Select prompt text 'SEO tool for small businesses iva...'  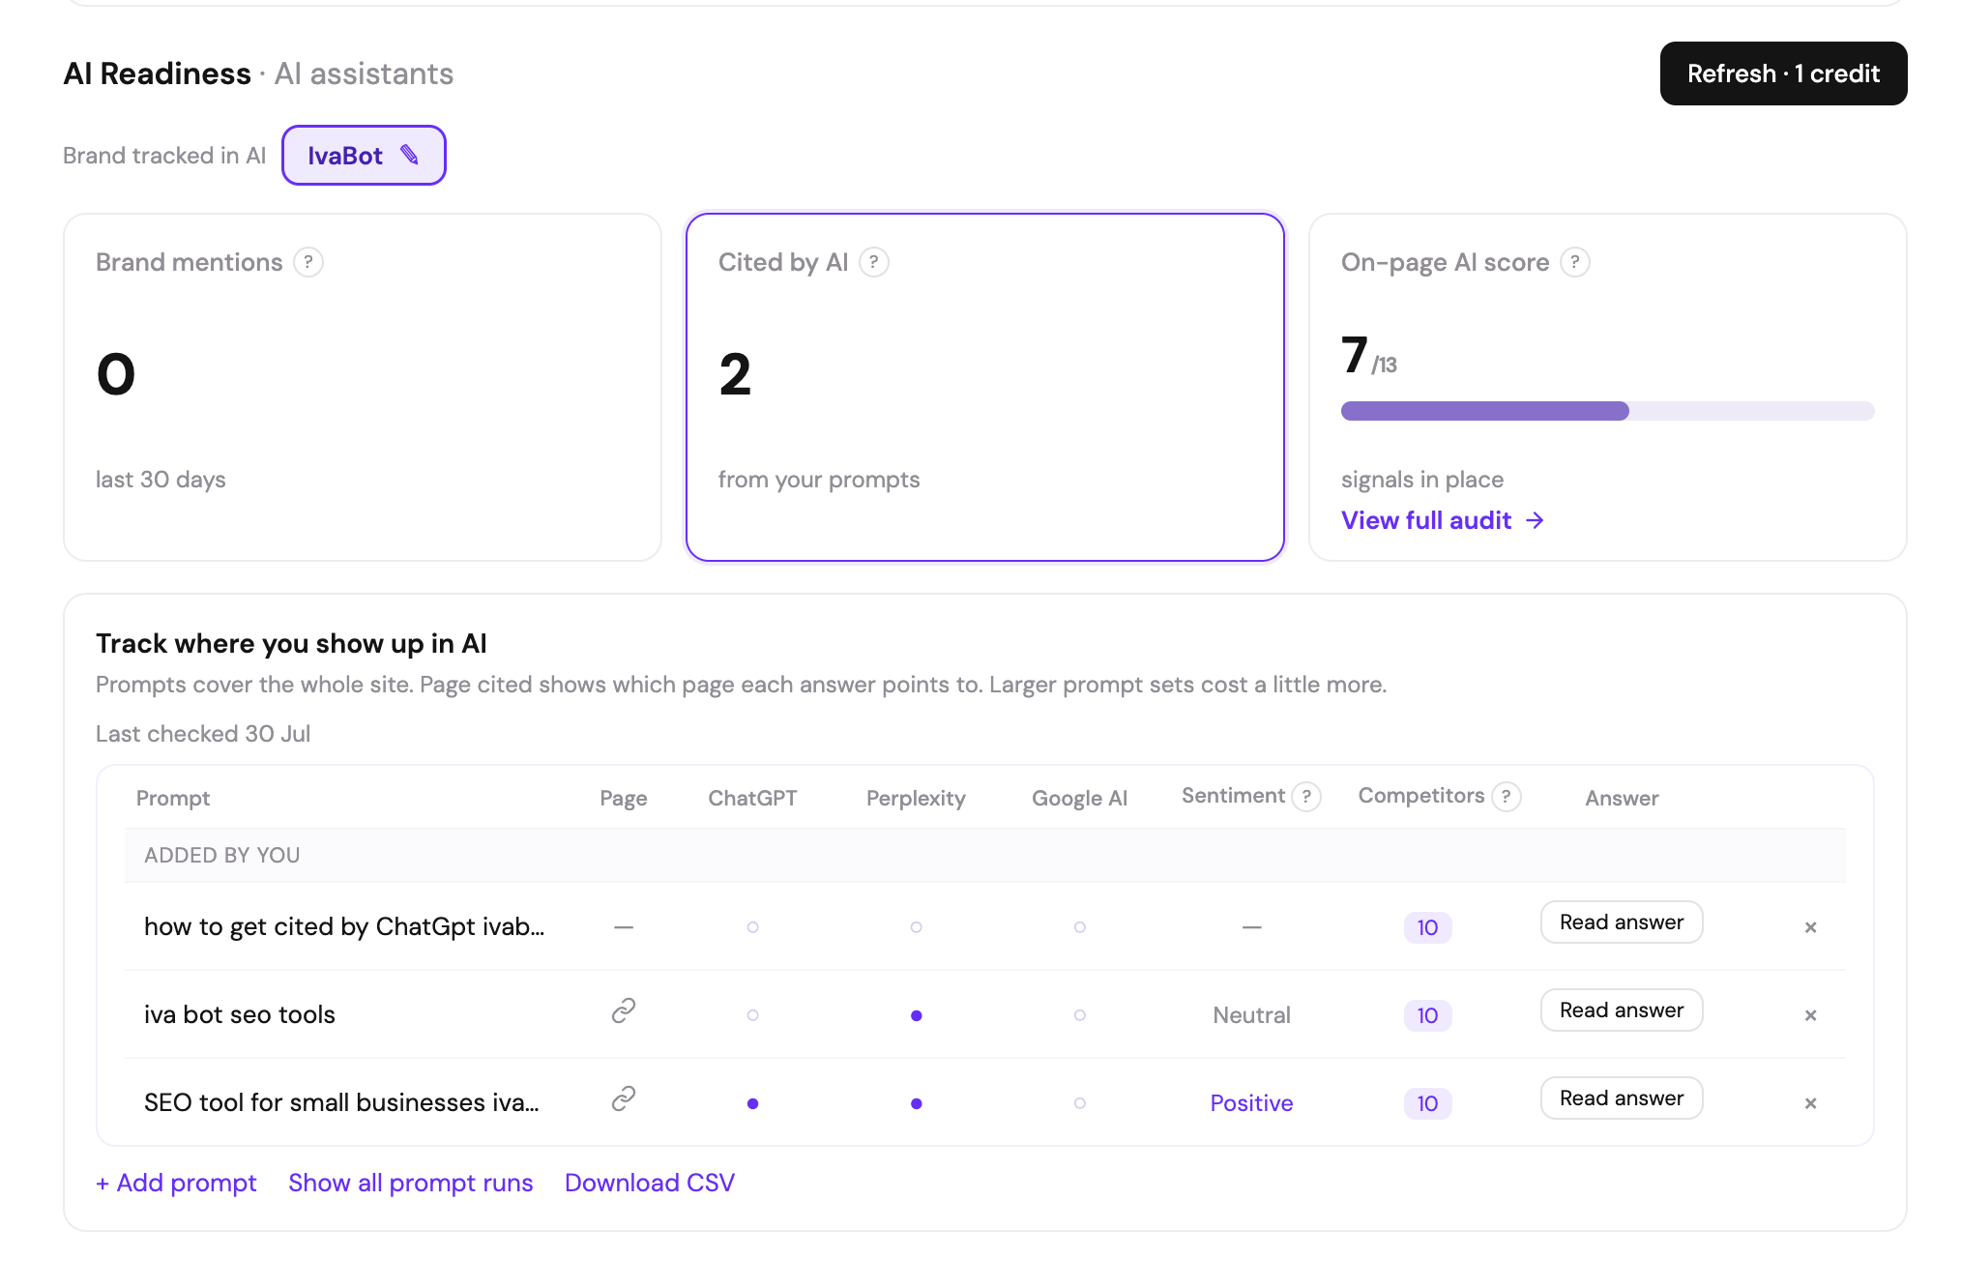coord(341,1102)
